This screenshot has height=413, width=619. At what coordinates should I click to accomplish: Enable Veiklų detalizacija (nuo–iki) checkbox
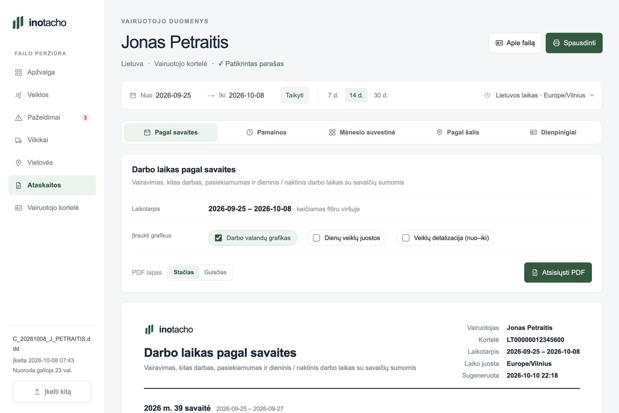pos(405,238)
